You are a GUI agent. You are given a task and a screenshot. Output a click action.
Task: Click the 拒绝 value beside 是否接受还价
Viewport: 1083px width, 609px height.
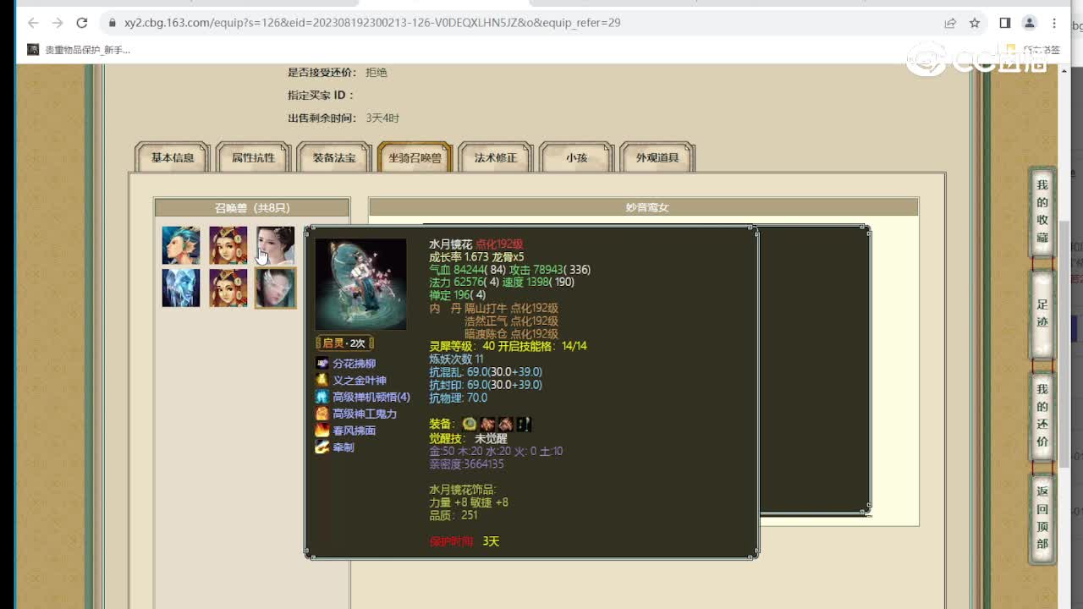(377, 73)
